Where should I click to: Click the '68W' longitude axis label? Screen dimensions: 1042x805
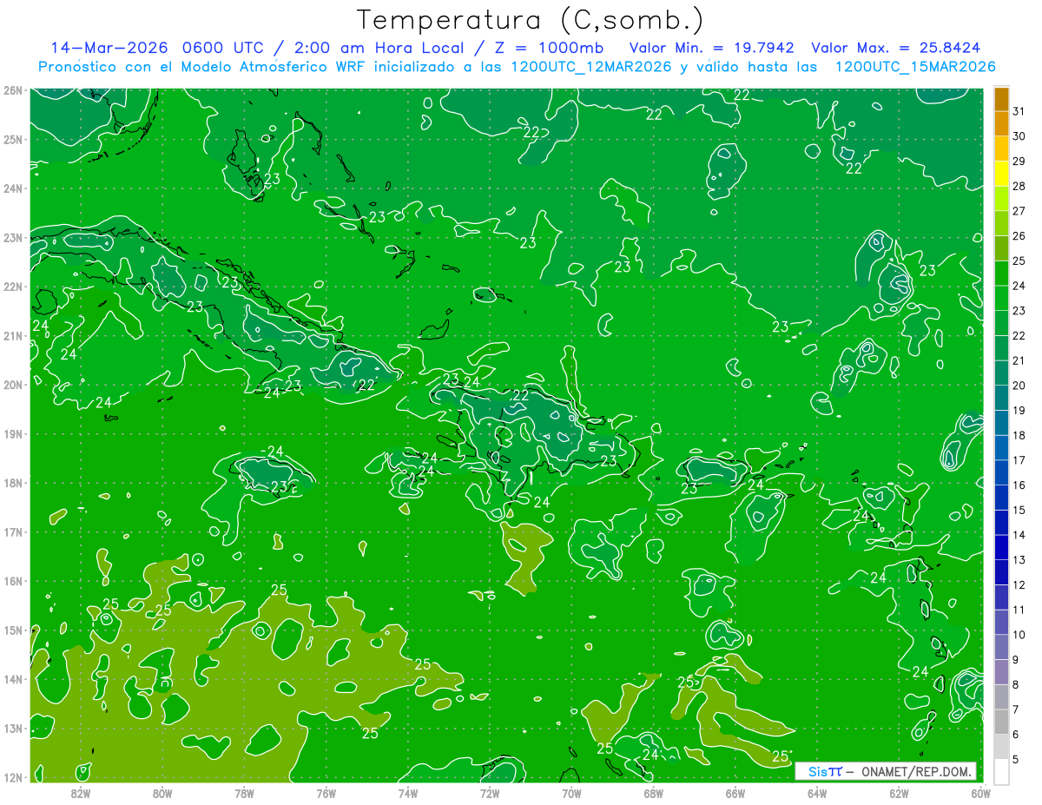653,793
